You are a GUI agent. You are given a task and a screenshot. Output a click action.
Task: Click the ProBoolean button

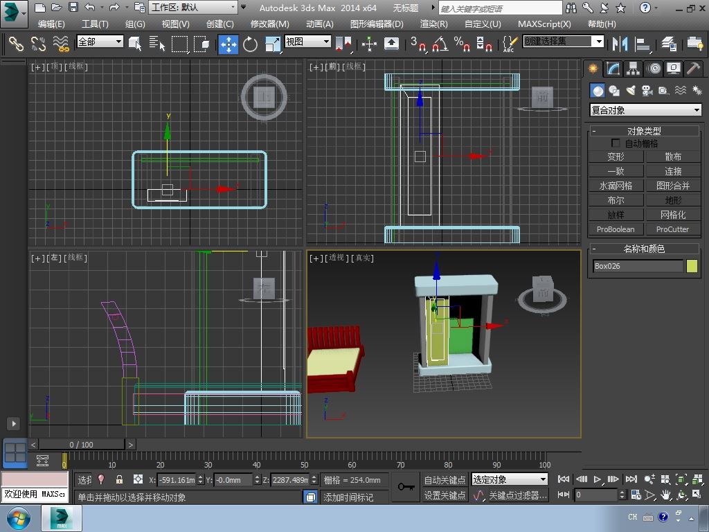(x=616, y=229)
